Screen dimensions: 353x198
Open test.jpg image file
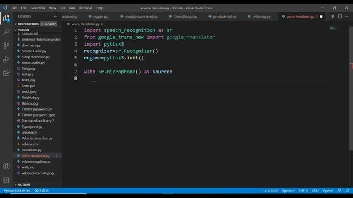(x=27, y=74)
